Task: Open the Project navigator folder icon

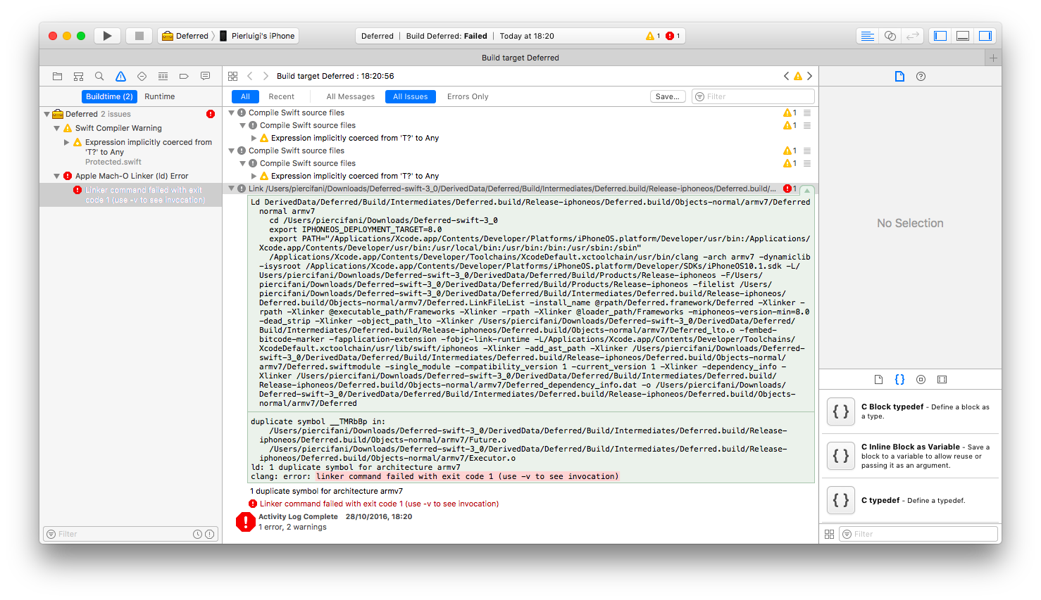Action: point(58,76)
